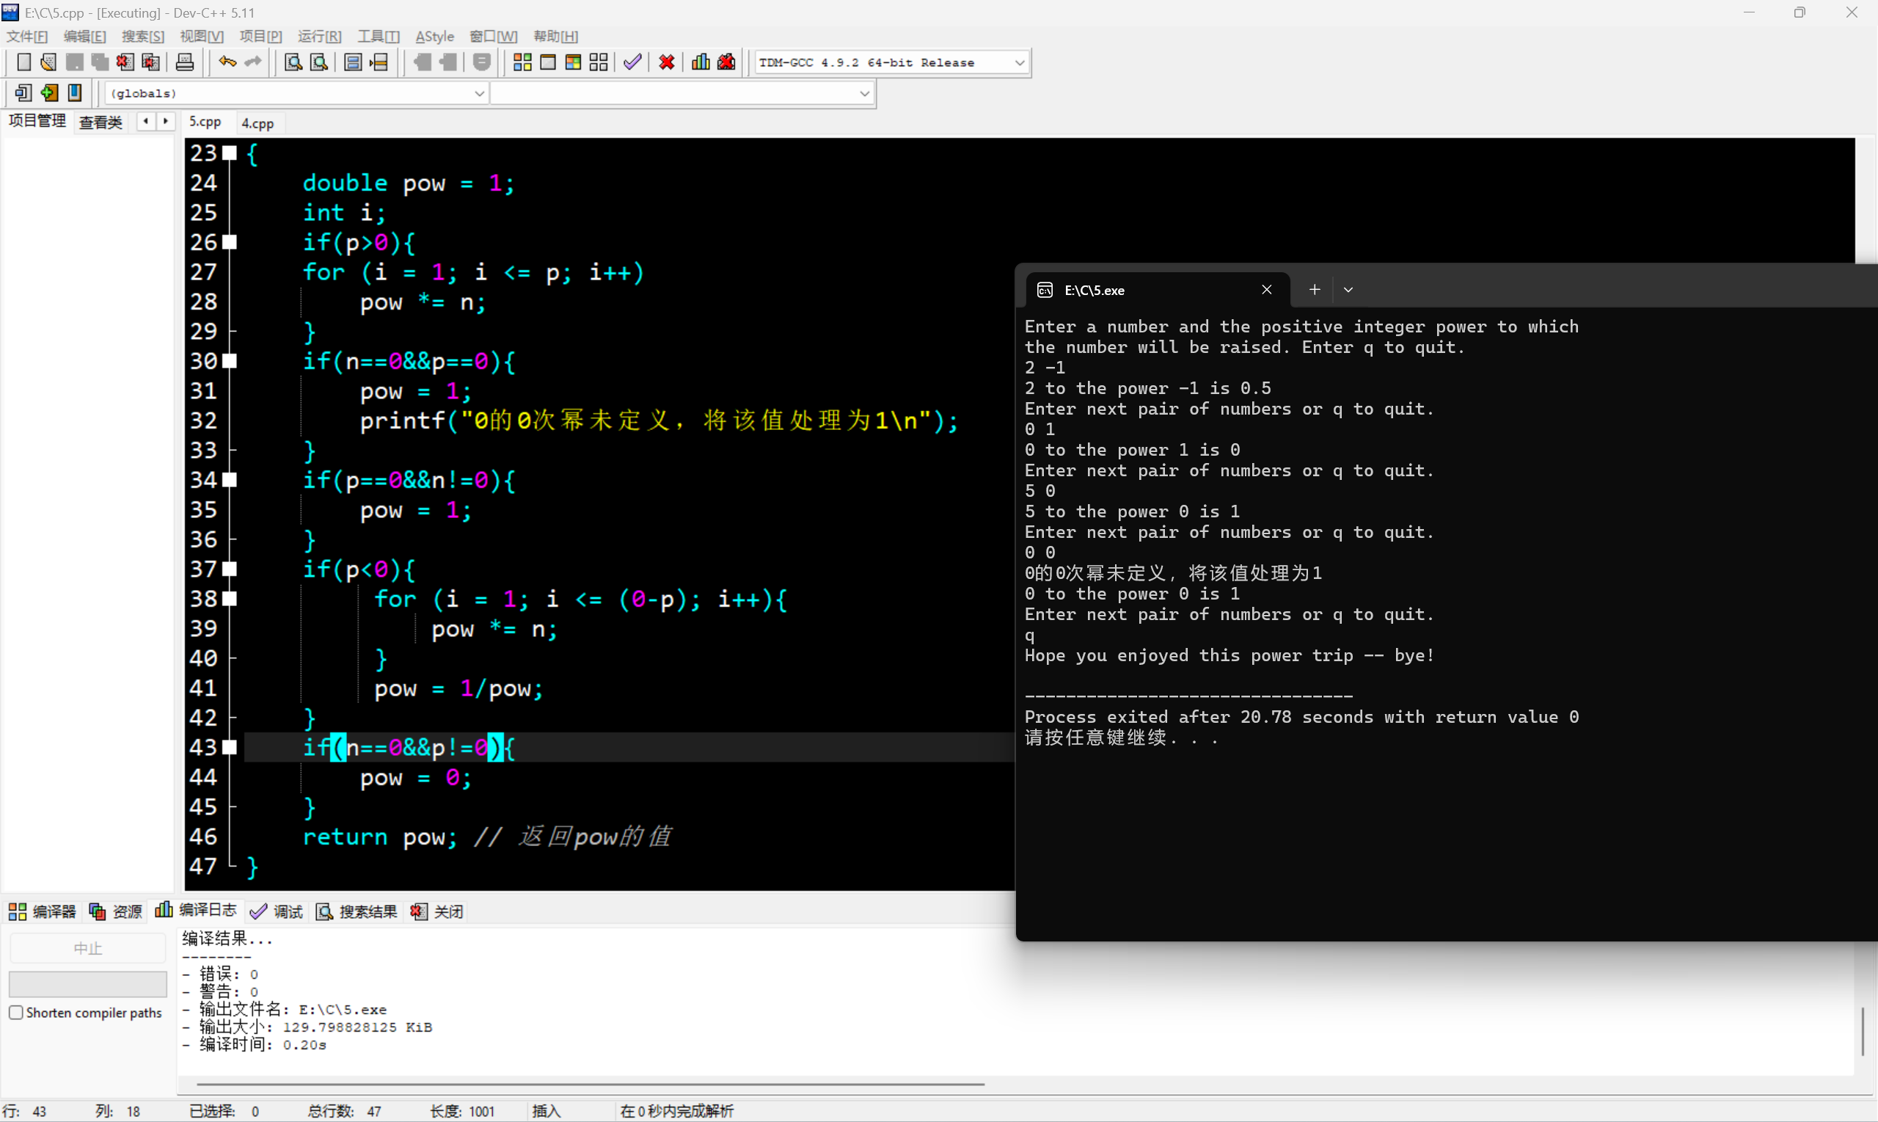Click the Undo arrow icon
The image size is (1878, 1122).
tap(227, 63)
